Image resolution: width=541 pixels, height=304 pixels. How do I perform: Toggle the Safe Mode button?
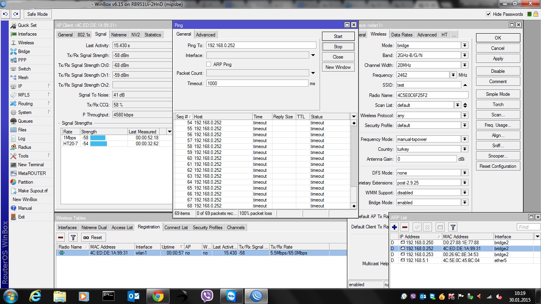[x=37, y=14]
